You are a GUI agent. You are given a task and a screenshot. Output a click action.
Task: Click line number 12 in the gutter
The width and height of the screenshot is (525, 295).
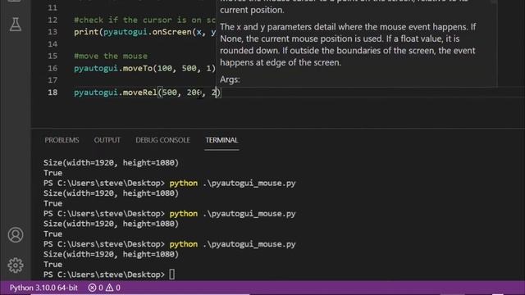coord(52,20)
